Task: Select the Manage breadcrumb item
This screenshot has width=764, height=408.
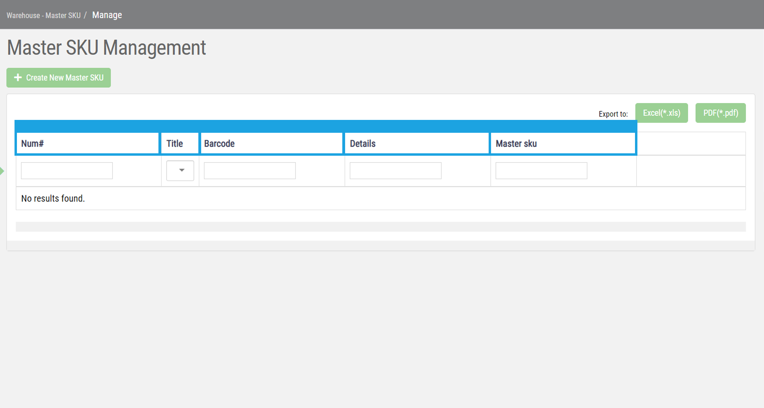Action: coord(107,15)
